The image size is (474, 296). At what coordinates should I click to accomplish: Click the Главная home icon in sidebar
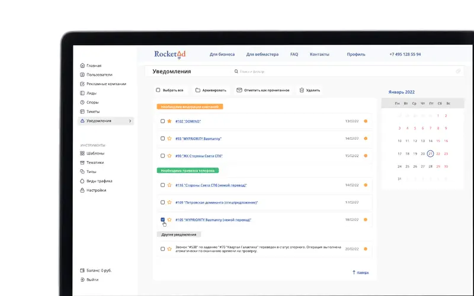(x=82, y=66)
